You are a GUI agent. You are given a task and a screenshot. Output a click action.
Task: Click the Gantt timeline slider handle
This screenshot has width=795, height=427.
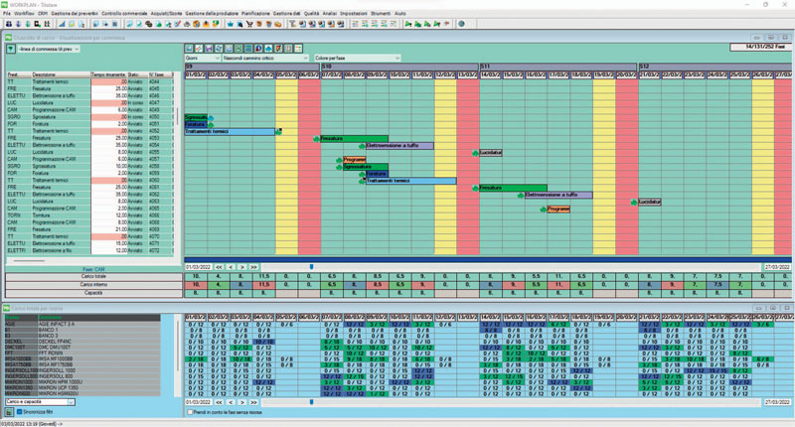pos(311,267)
